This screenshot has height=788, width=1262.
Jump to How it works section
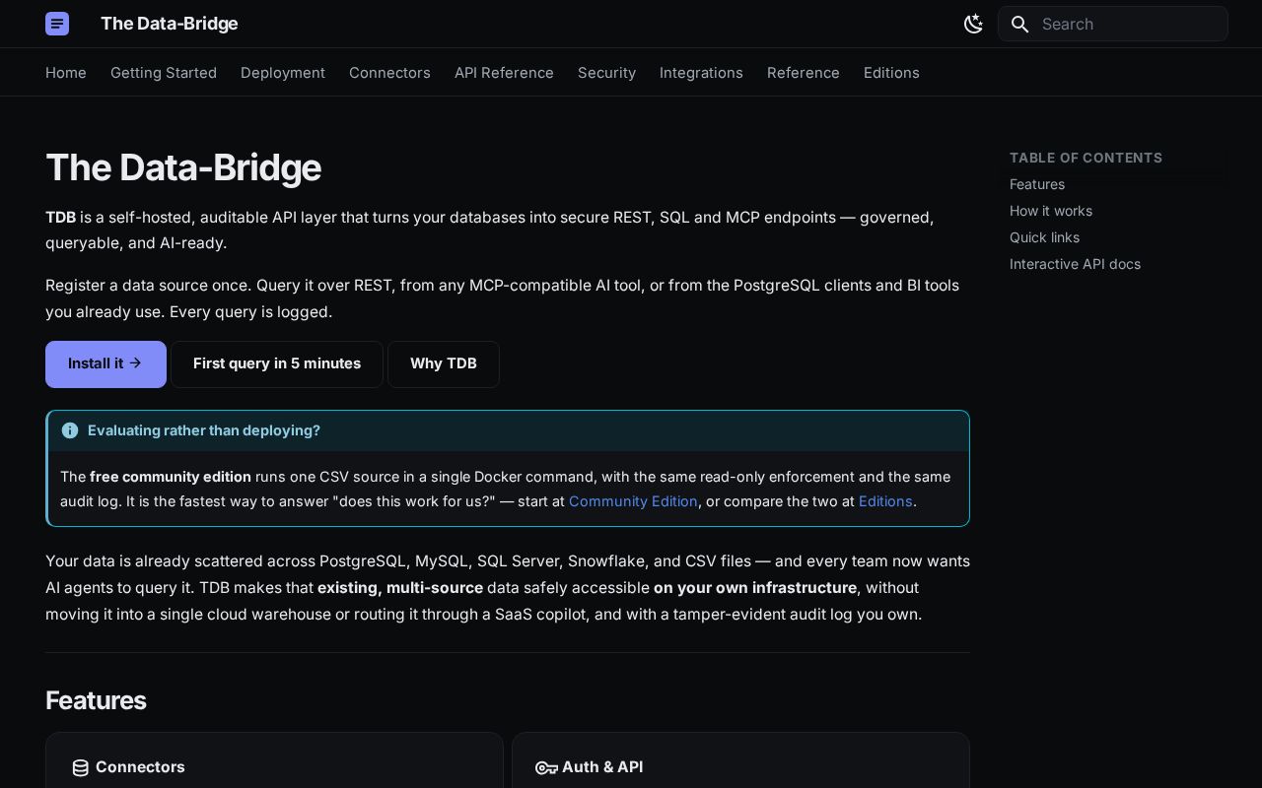(x=1051, y=211)
